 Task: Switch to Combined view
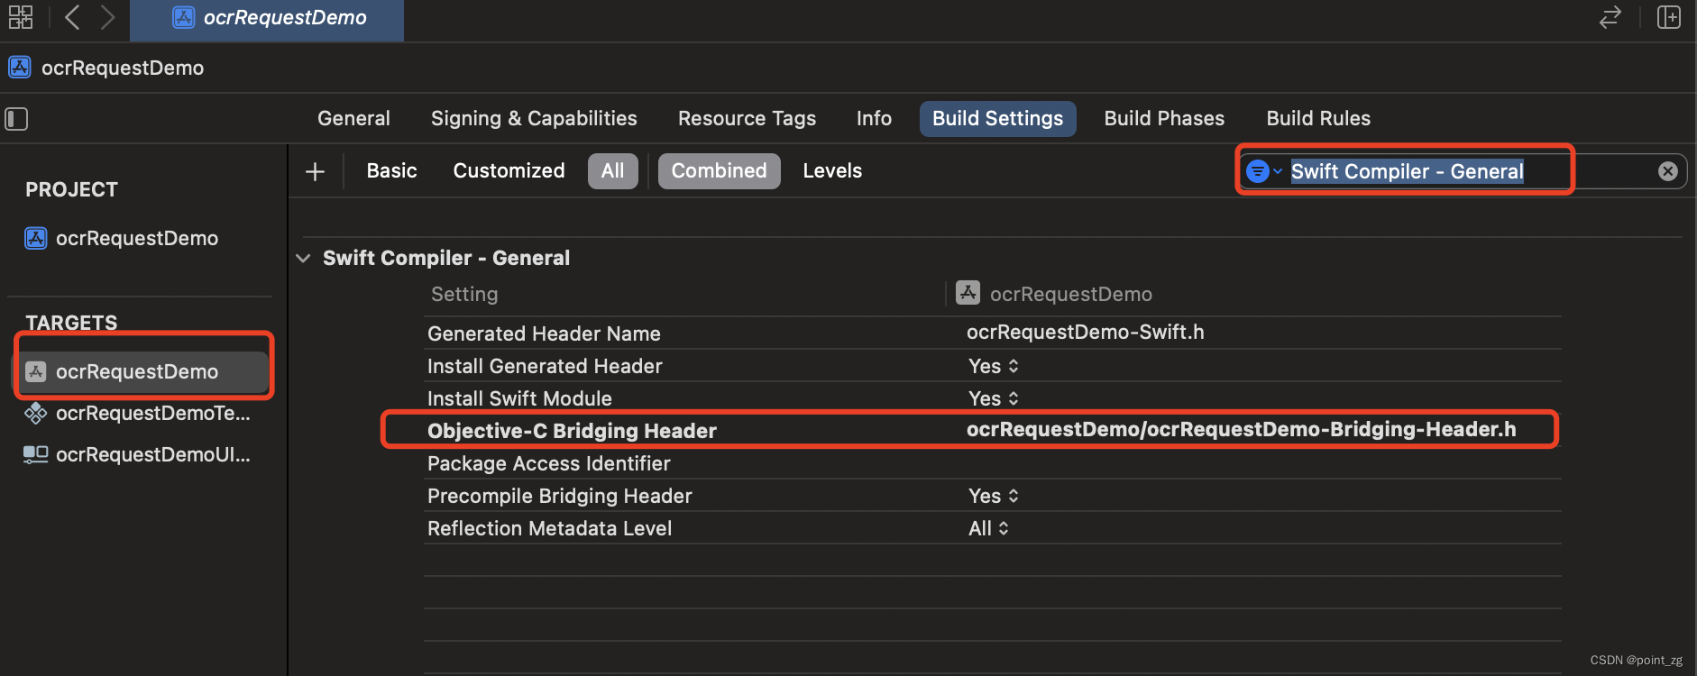719,171
